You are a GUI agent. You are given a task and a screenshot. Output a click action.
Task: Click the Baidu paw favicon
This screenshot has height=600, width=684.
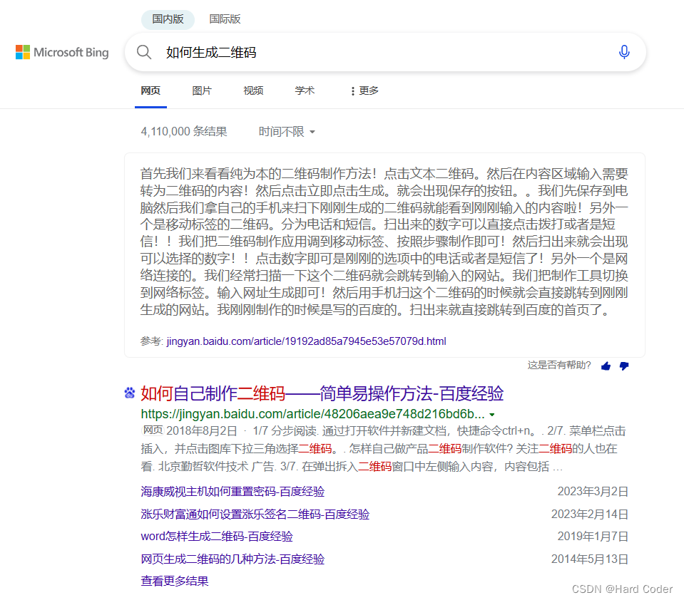130,393
